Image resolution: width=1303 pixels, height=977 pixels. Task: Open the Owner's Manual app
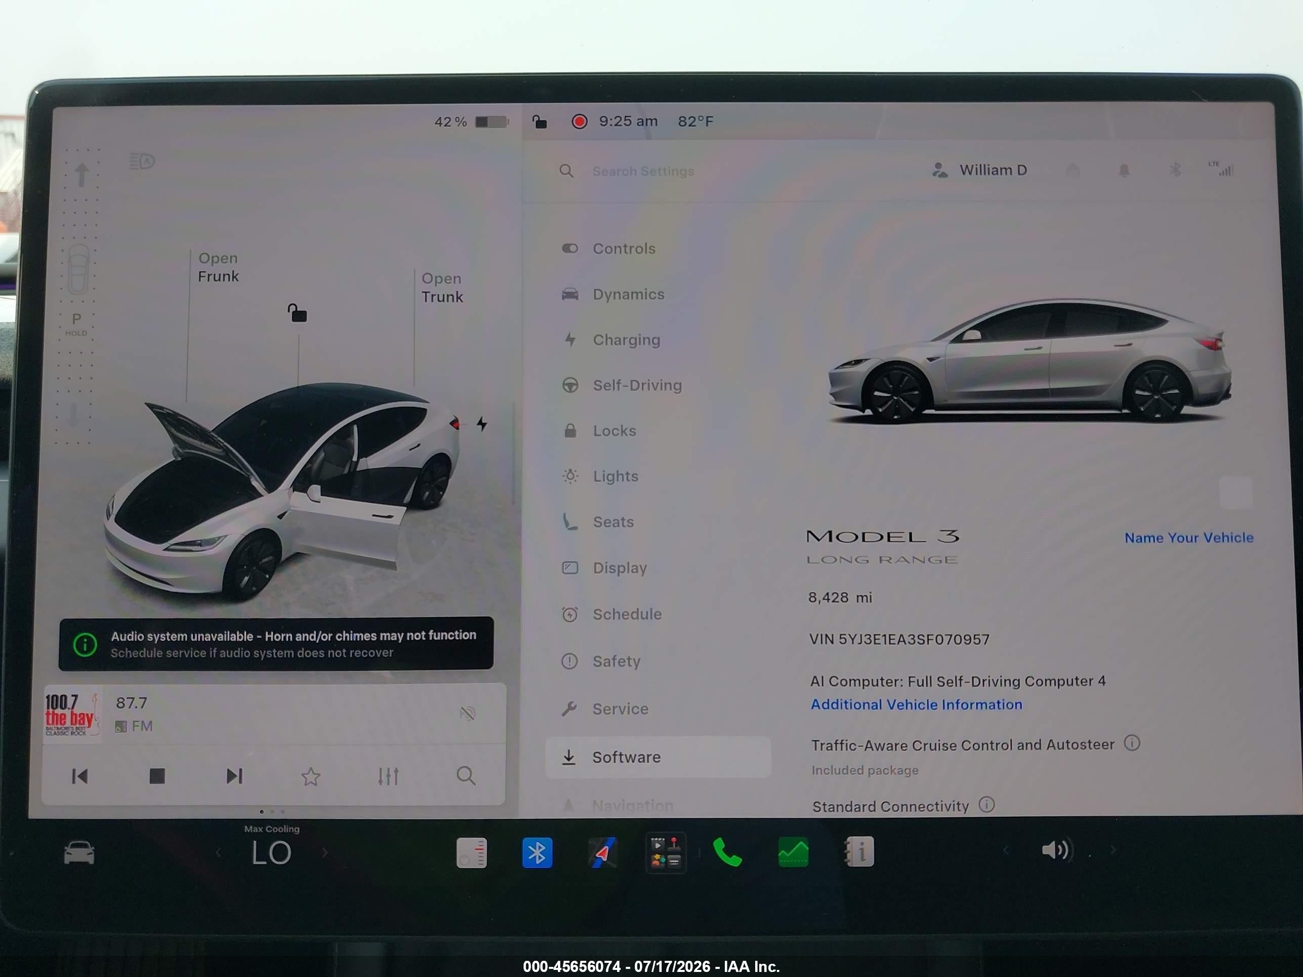[859, 852]
